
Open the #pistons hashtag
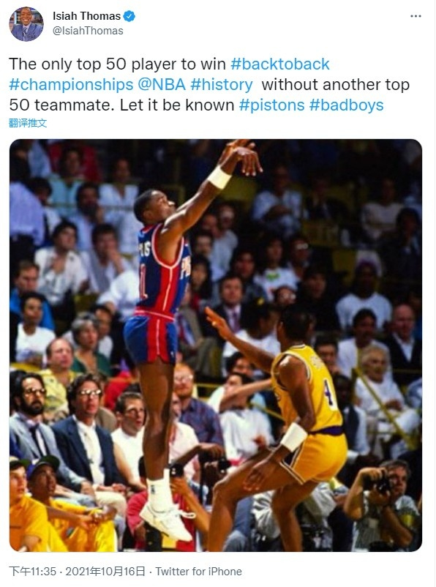(271, 105)
